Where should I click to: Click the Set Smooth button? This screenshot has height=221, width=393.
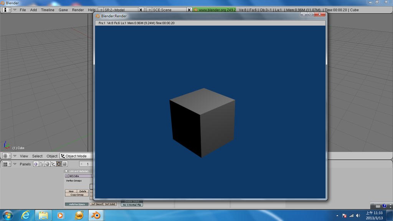tap(97, 204)
